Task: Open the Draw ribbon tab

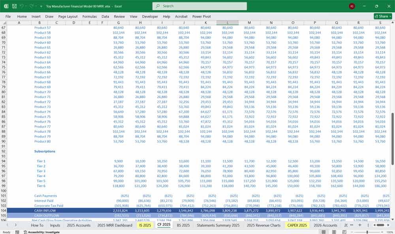Action: point(49,16)
